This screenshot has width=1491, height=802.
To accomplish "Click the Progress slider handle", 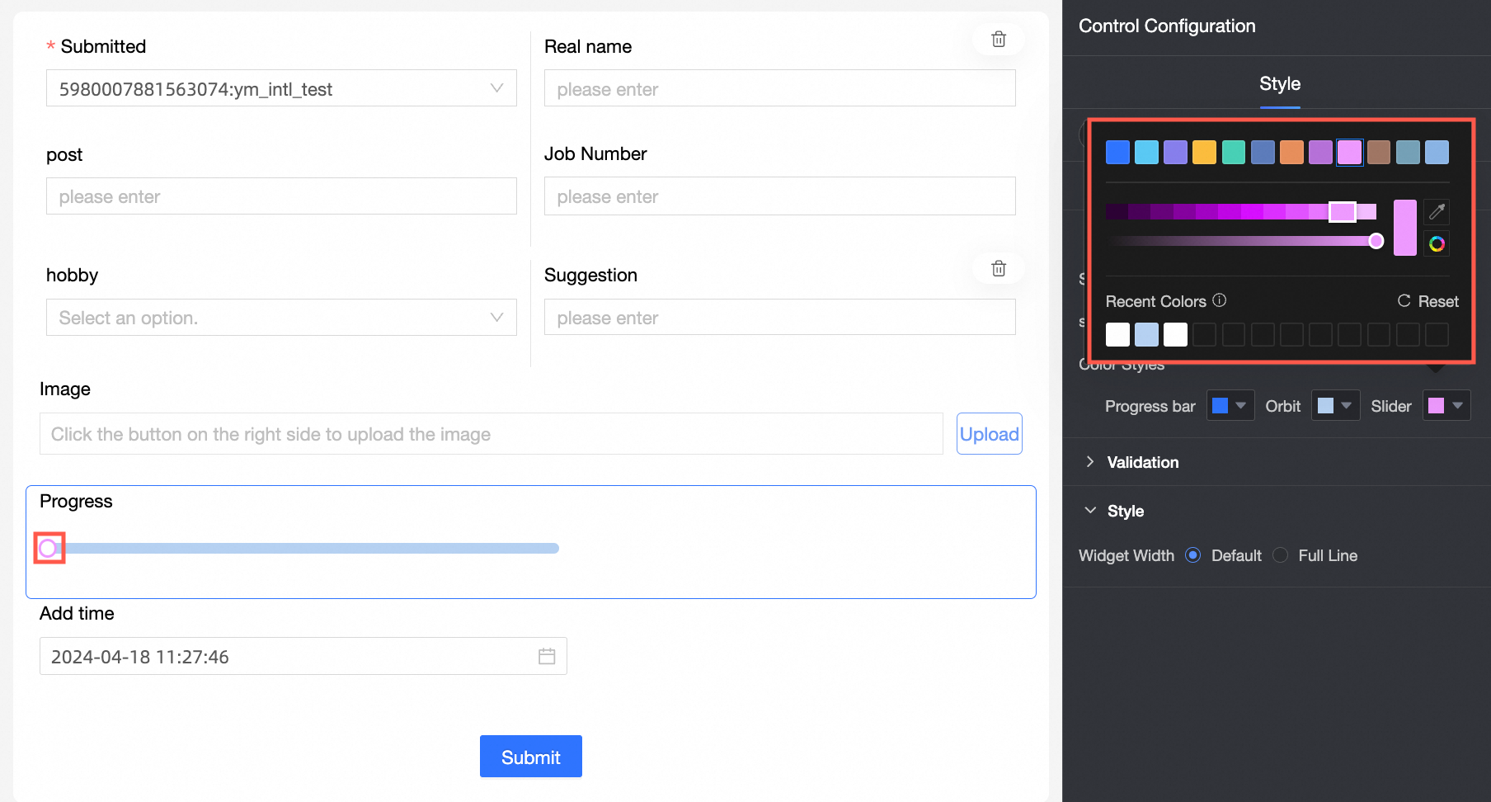I will [49, 548].
